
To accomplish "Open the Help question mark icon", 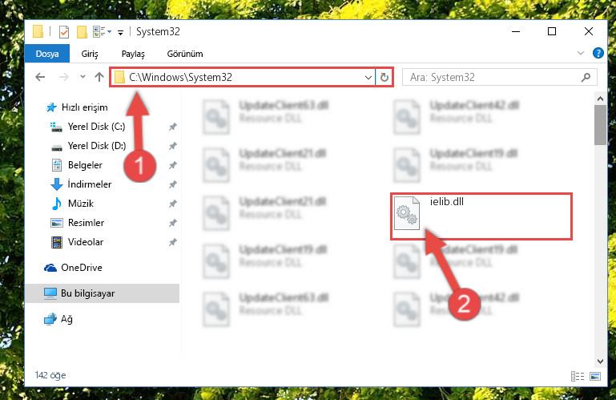I will pos(598,53).
